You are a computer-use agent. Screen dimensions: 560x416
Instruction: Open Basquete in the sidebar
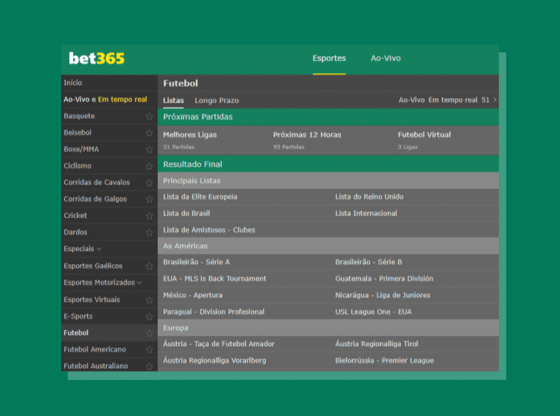pyautogui.click(x=80, y=116)
